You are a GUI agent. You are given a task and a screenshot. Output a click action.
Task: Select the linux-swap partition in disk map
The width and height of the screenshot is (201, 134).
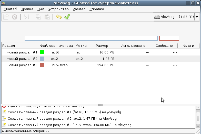click(169, 38)
